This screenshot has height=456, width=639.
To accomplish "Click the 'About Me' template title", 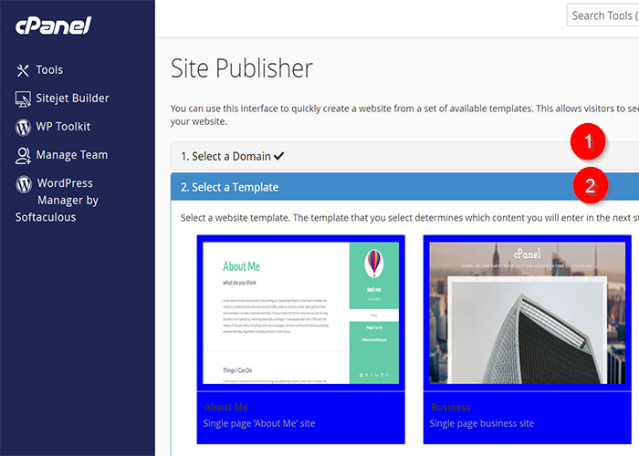I will tap(226, 407).
